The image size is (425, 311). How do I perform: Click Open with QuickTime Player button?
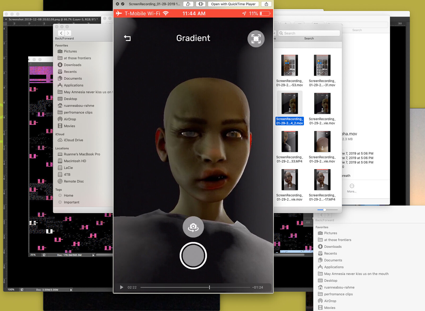point(233,4)
